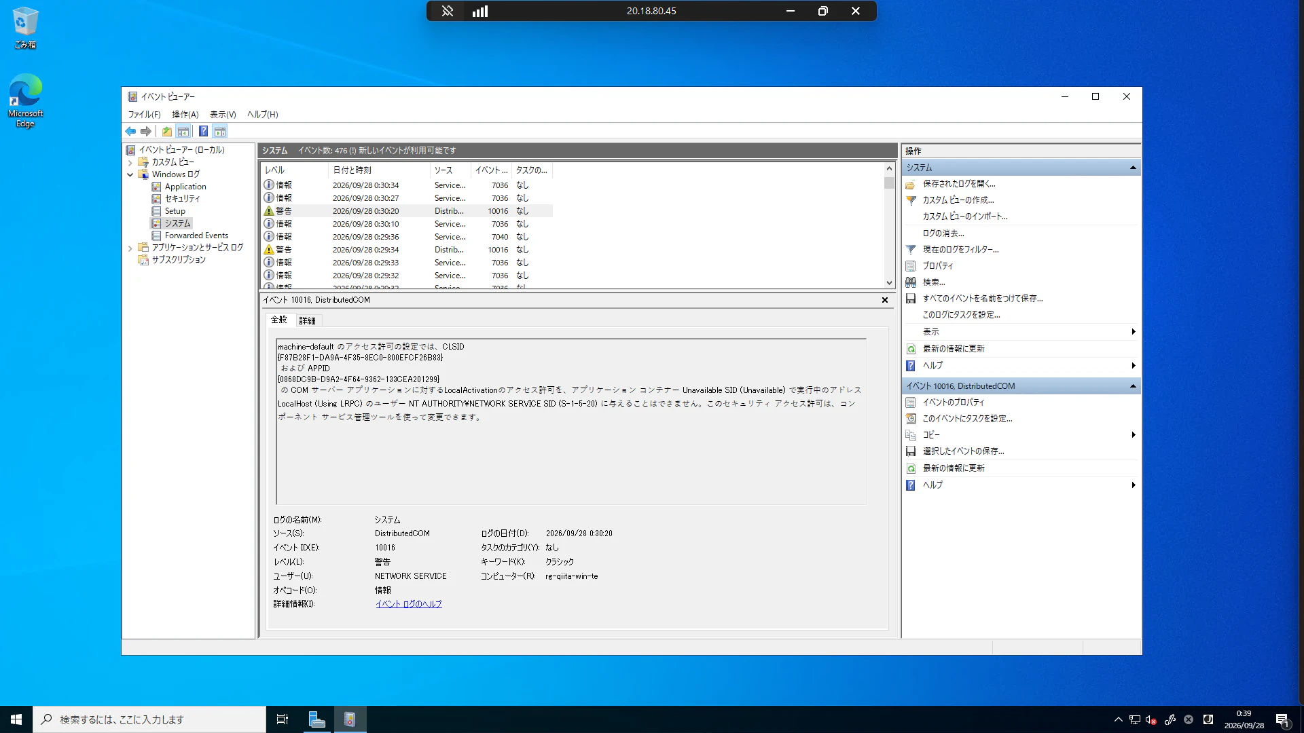Expand カスタム ビュー tree node

[x=130, y=163]
